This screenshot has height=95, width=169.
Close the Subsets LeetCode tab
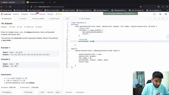click(23, 2)
